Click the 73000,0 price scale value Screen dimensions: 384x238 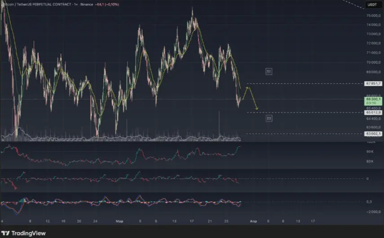coord(374,34)
